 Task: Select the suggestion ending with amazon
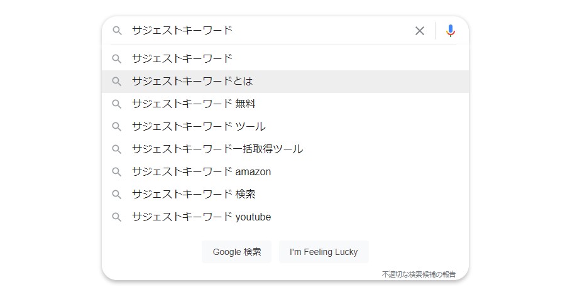[x=285, y=172]
